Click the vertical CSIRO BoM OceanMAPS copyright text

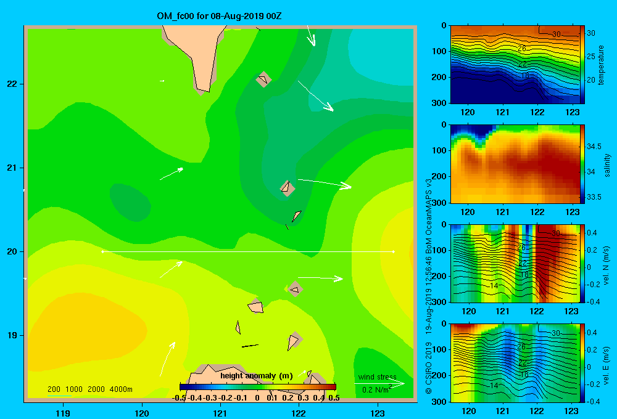pyautogui.click(x=429, y=286)
